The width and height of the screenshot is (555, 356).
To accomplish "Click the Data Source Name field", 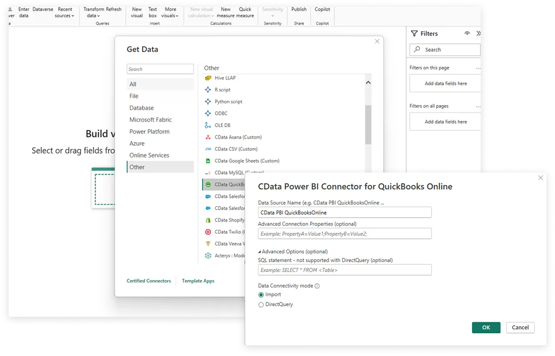I will coord(344,212).
